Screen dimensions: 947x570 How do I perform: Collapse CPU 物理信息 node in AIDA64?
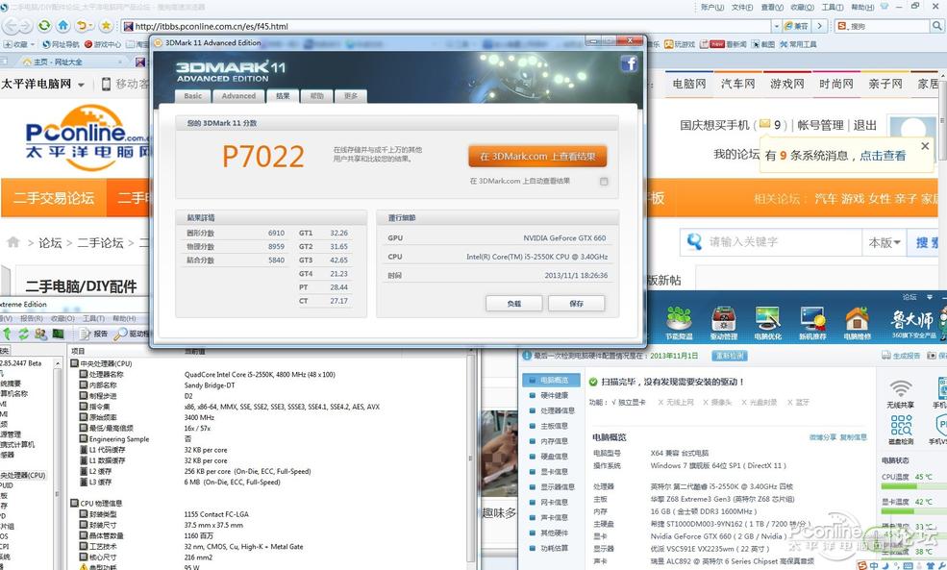74,503
